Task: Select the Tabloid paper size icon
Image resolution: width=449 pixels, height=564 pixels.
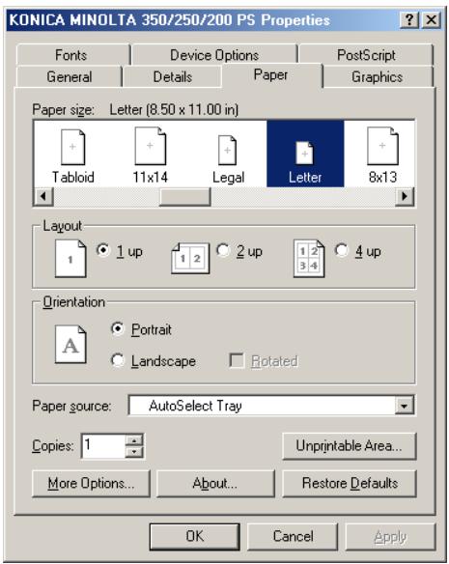Action: click(x=73, y=147)
